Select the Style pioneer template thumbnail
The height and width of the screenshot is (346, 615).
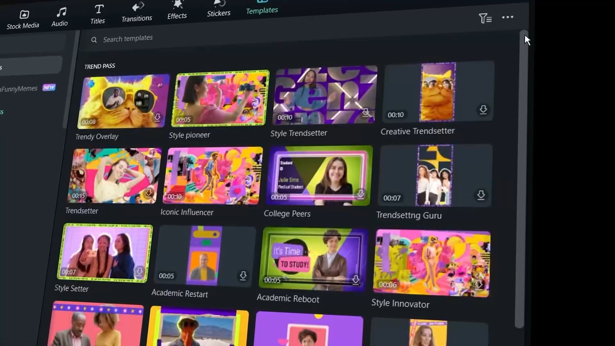point(220,98)
